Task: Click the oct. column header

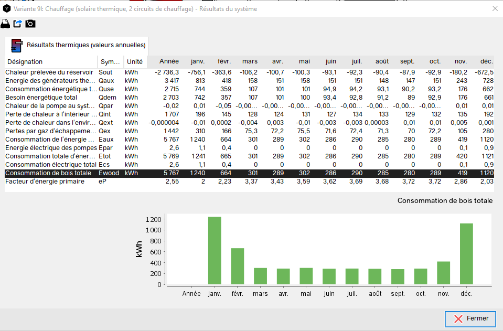Action: [430, 61]
